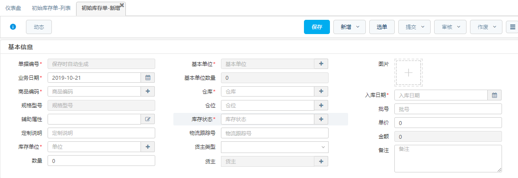Click plus icon beside 库存状态 field

(321, 119)
